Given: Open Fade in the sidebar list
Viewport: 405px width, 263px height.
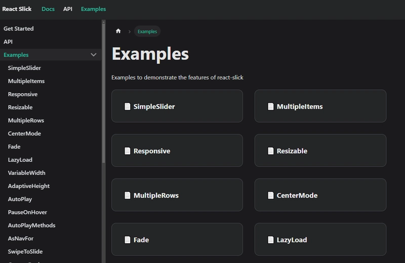Looking at the screenshot, I should tap(14, 146).
